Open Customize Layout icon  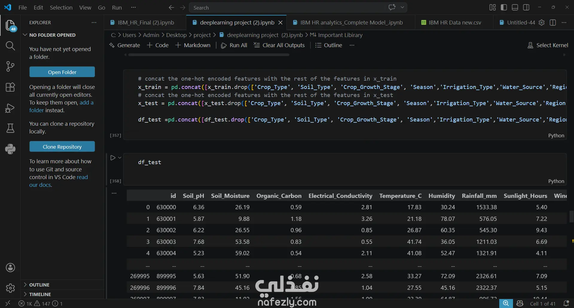click(x=492, y=7)
